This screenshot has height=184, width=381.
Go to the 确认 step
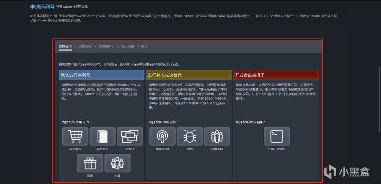point(144,46)
